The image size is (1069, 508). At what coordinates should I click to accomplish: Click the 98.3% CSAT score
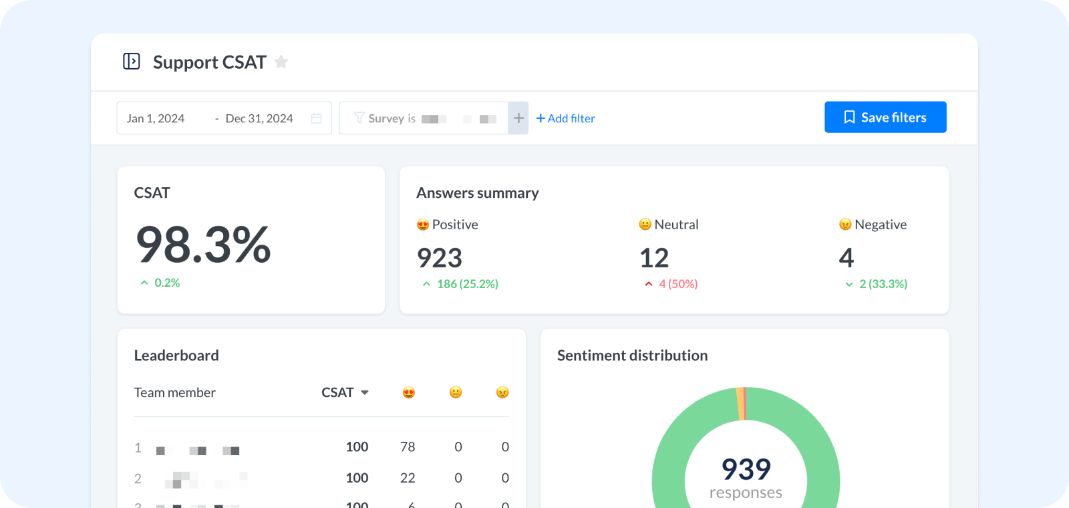click(x=203, y=245)
